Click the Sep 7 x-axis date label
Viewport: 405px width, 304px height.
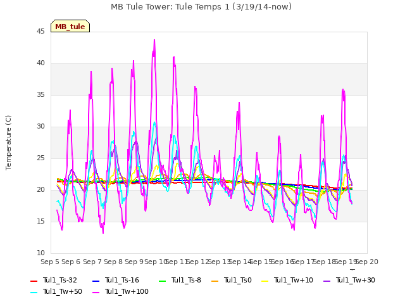(x=92, y=262)
